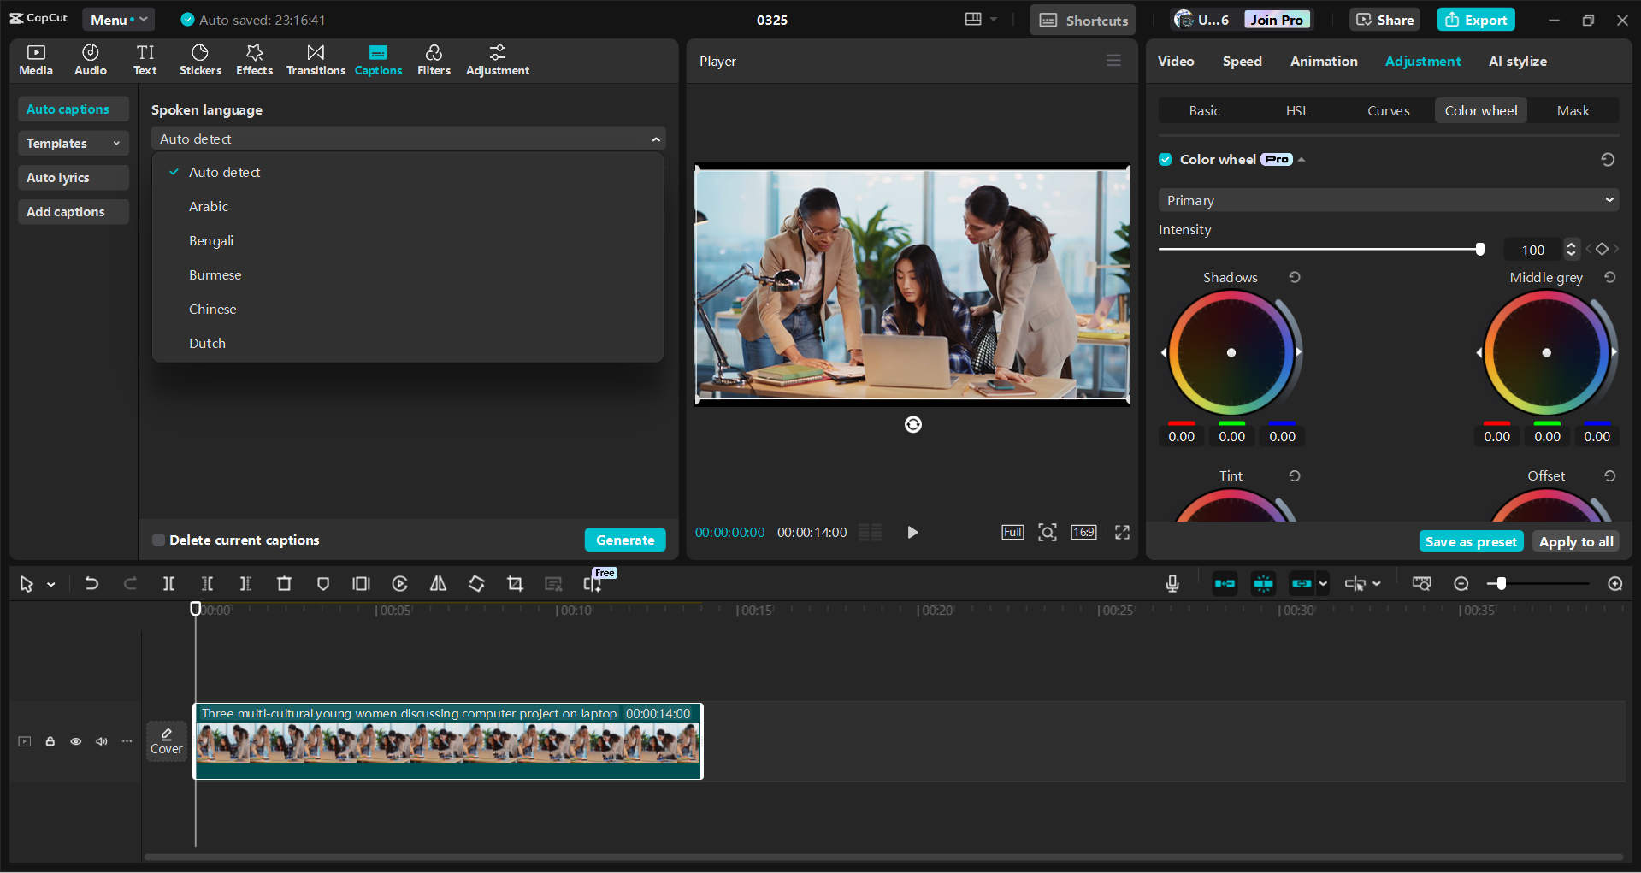Click the microphone to record voiceover
This screenshot has width=1641, height=873.
(1172, 583)
